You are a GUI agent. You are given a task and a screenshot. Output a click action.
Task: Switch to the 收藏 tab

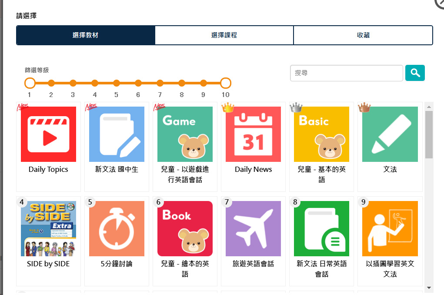click(363, 35)
